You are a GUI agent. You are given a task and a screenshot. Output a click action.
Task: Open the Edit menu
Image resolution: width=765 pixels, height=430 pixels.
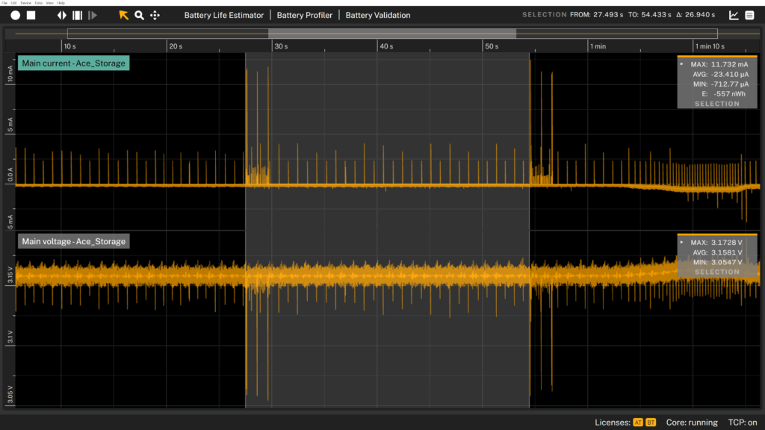(13, 3)
